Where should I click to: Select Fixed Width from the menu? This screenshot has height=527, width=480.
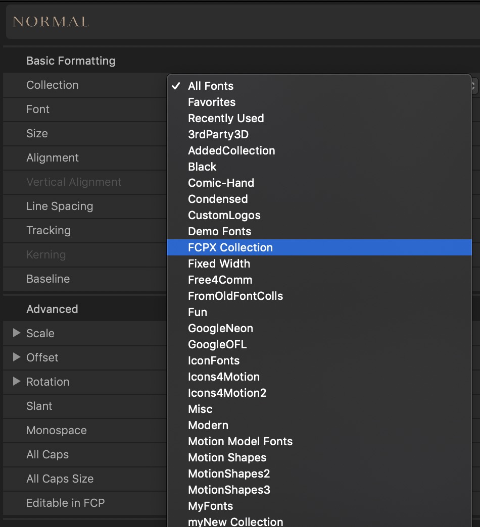[x=219, y=263]
